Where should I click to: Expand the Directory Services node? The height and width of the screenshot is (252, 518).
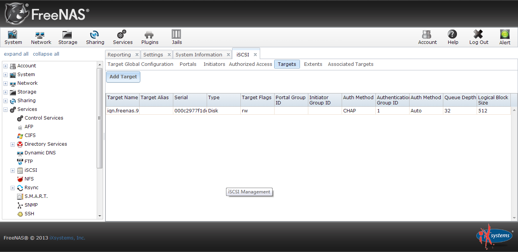coord(13,144)
